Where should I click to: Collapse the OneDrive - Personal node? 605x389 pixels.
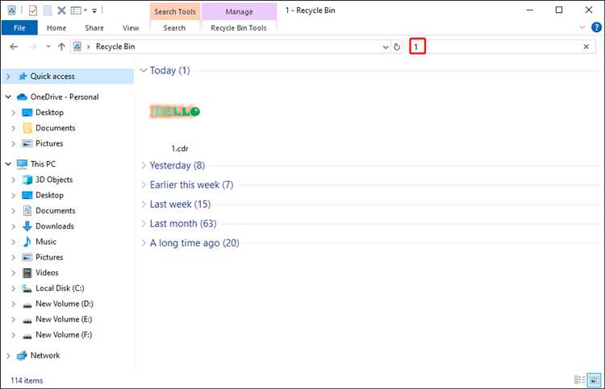tap(8, 97)
